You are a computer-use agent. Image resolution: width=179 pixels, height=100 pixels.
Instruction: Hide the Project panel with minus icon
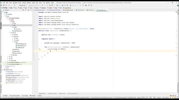(x=31, y=10)
